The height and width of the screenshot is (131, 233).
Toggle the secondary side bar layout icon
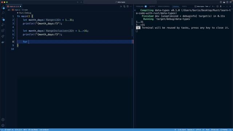coord(227,2)
